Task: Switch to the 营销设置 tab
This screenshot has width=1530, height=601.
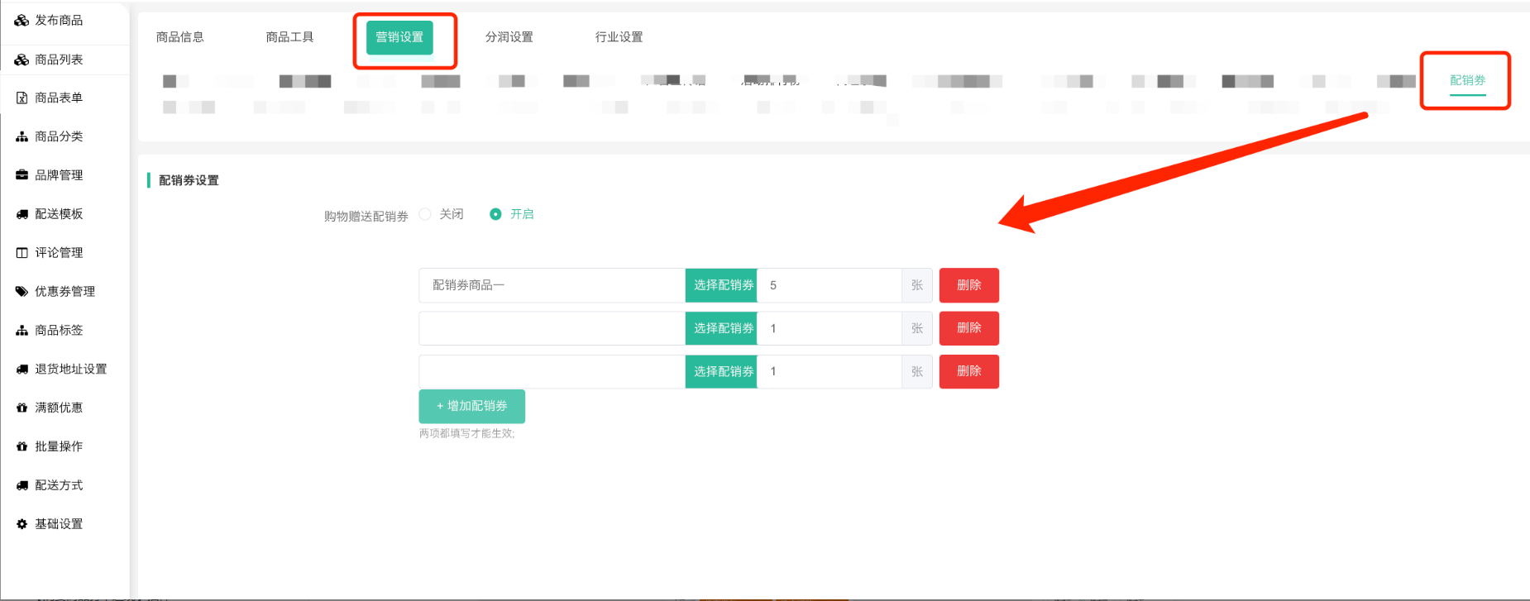Action: click(399, 37)
